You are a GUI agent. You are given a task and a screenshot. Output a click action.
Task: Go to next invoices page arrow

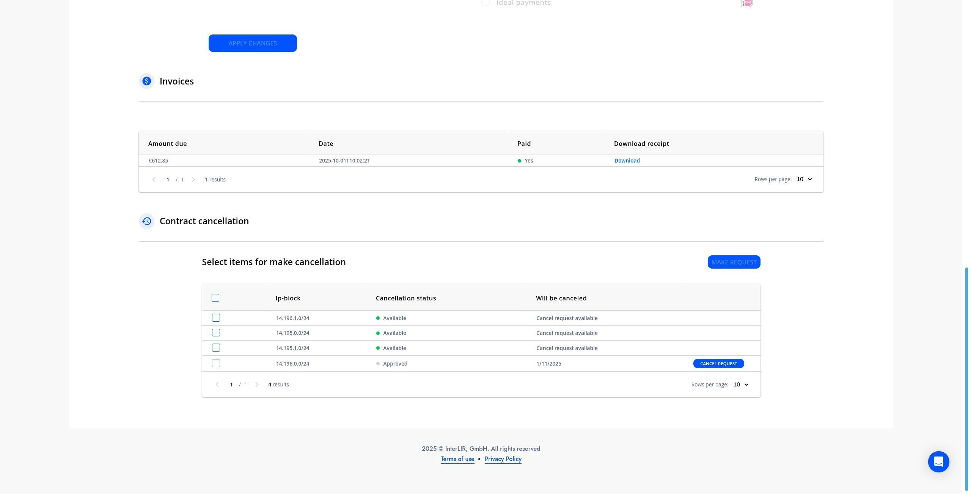[193, 180]
